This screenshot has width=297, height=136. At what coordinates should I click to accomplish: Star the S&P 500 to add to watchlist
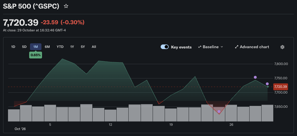pyautogui.click(x=66, y=6)
